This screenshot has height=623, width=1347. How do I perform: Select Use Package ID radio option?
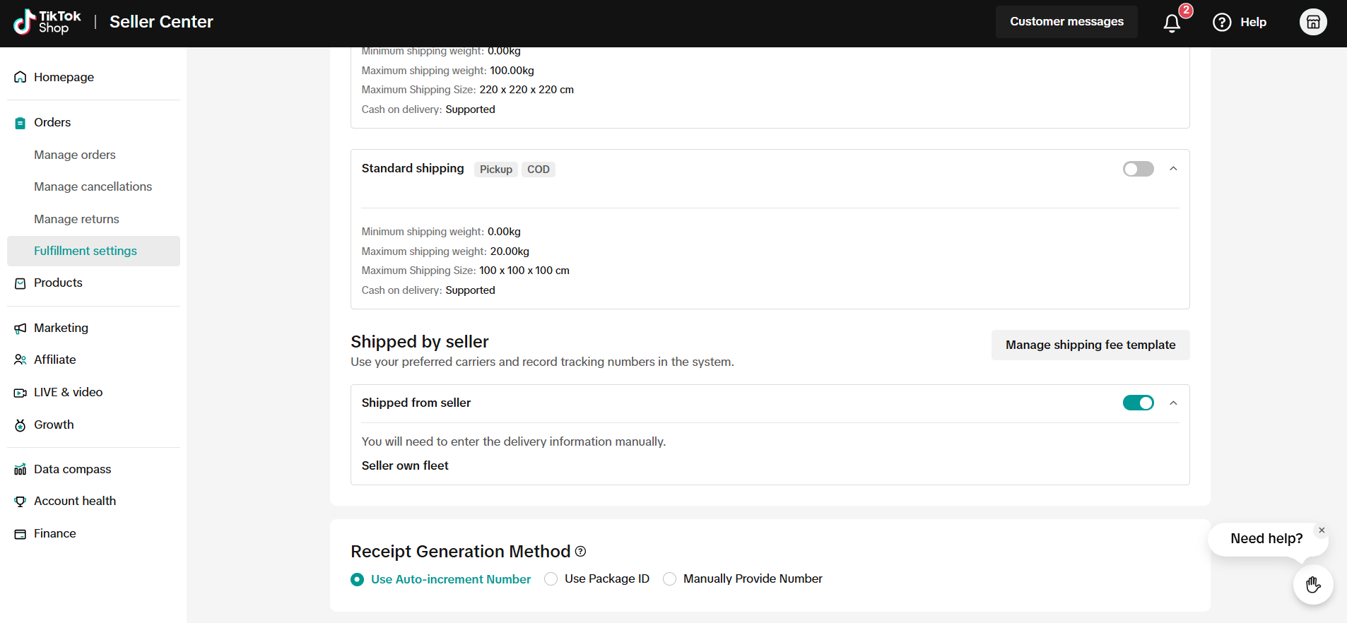(x=551, y=579)
